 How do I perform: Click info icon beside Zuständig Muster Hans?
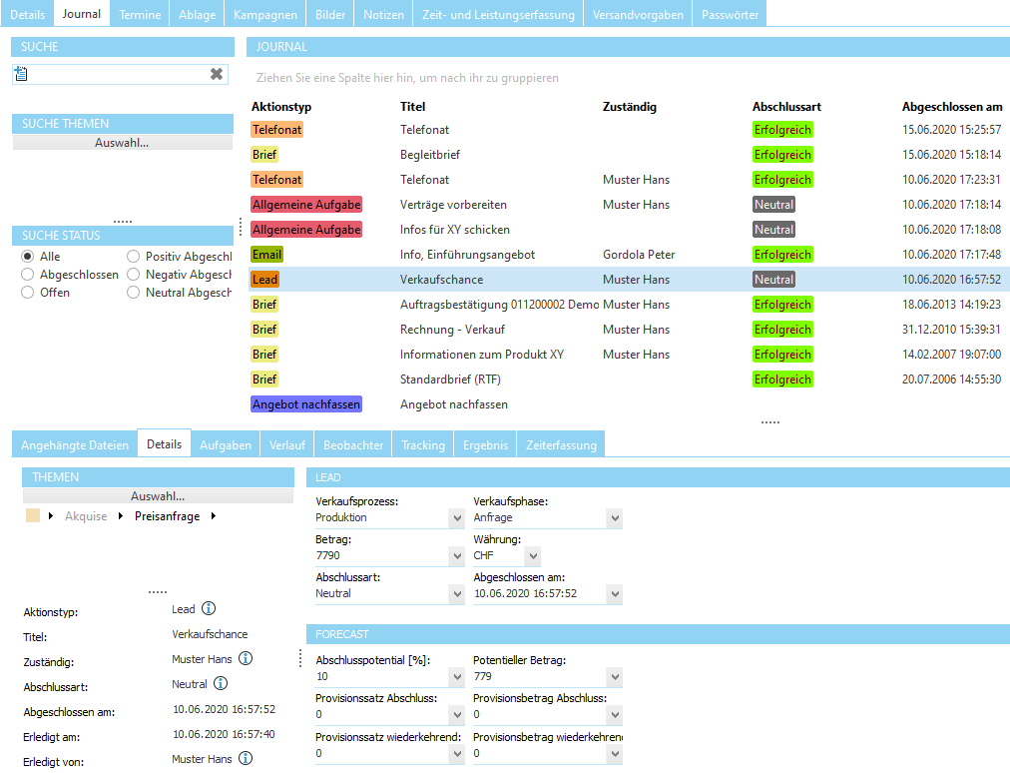point(244,658)
